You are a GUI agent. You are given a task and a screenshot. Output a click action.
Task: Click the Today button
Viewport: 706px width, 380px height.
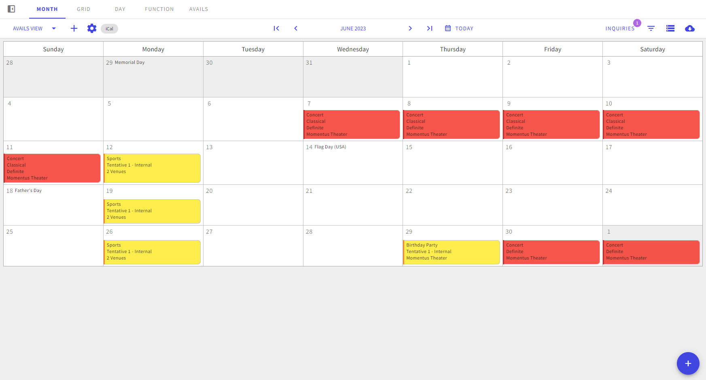(x=459, y=28)
